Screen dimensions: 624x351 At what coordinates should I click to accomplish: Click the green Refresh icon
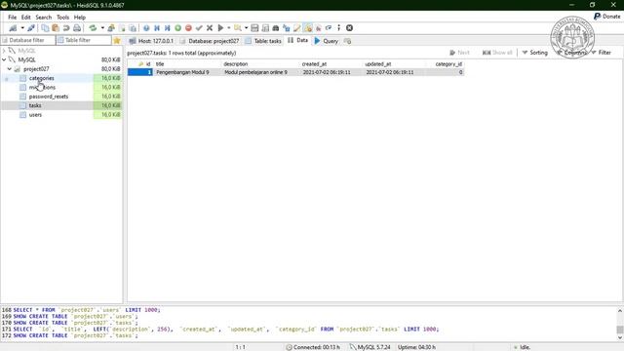coord(93,28)
